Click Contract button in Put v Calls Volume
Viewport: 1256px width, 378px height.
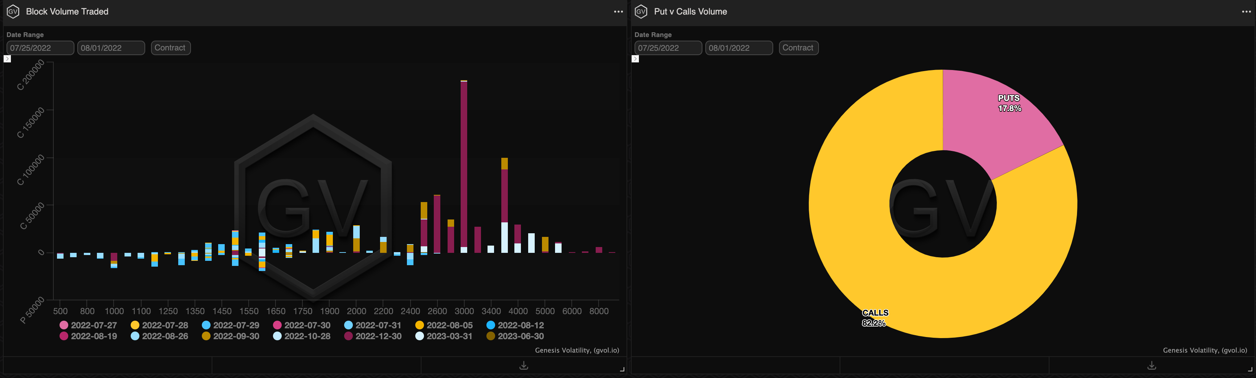(799, 48)
